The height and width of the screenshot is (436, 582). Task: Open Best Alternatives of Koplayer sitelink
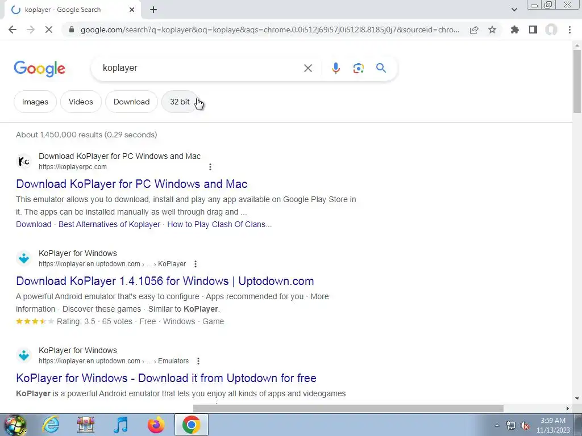(x=110, y=224)
